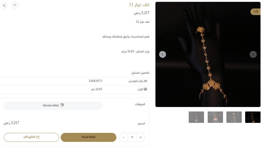The height and width of the screenshot is (149, 261).
Task: Show previous product image with left arrow
Action: (x=163, y=54)
